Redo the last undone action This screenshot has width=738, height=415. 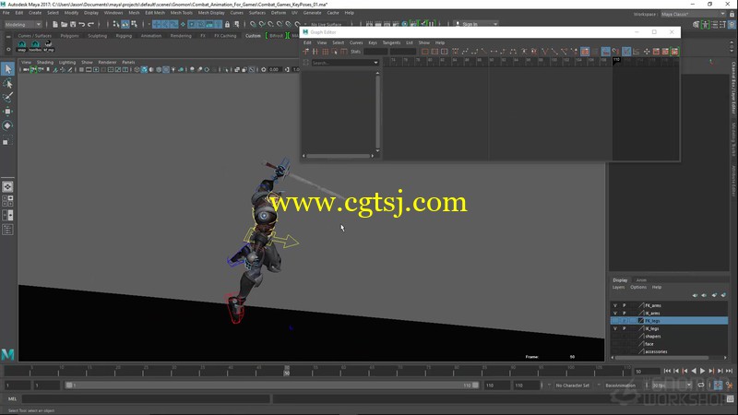tap(90, 24)
